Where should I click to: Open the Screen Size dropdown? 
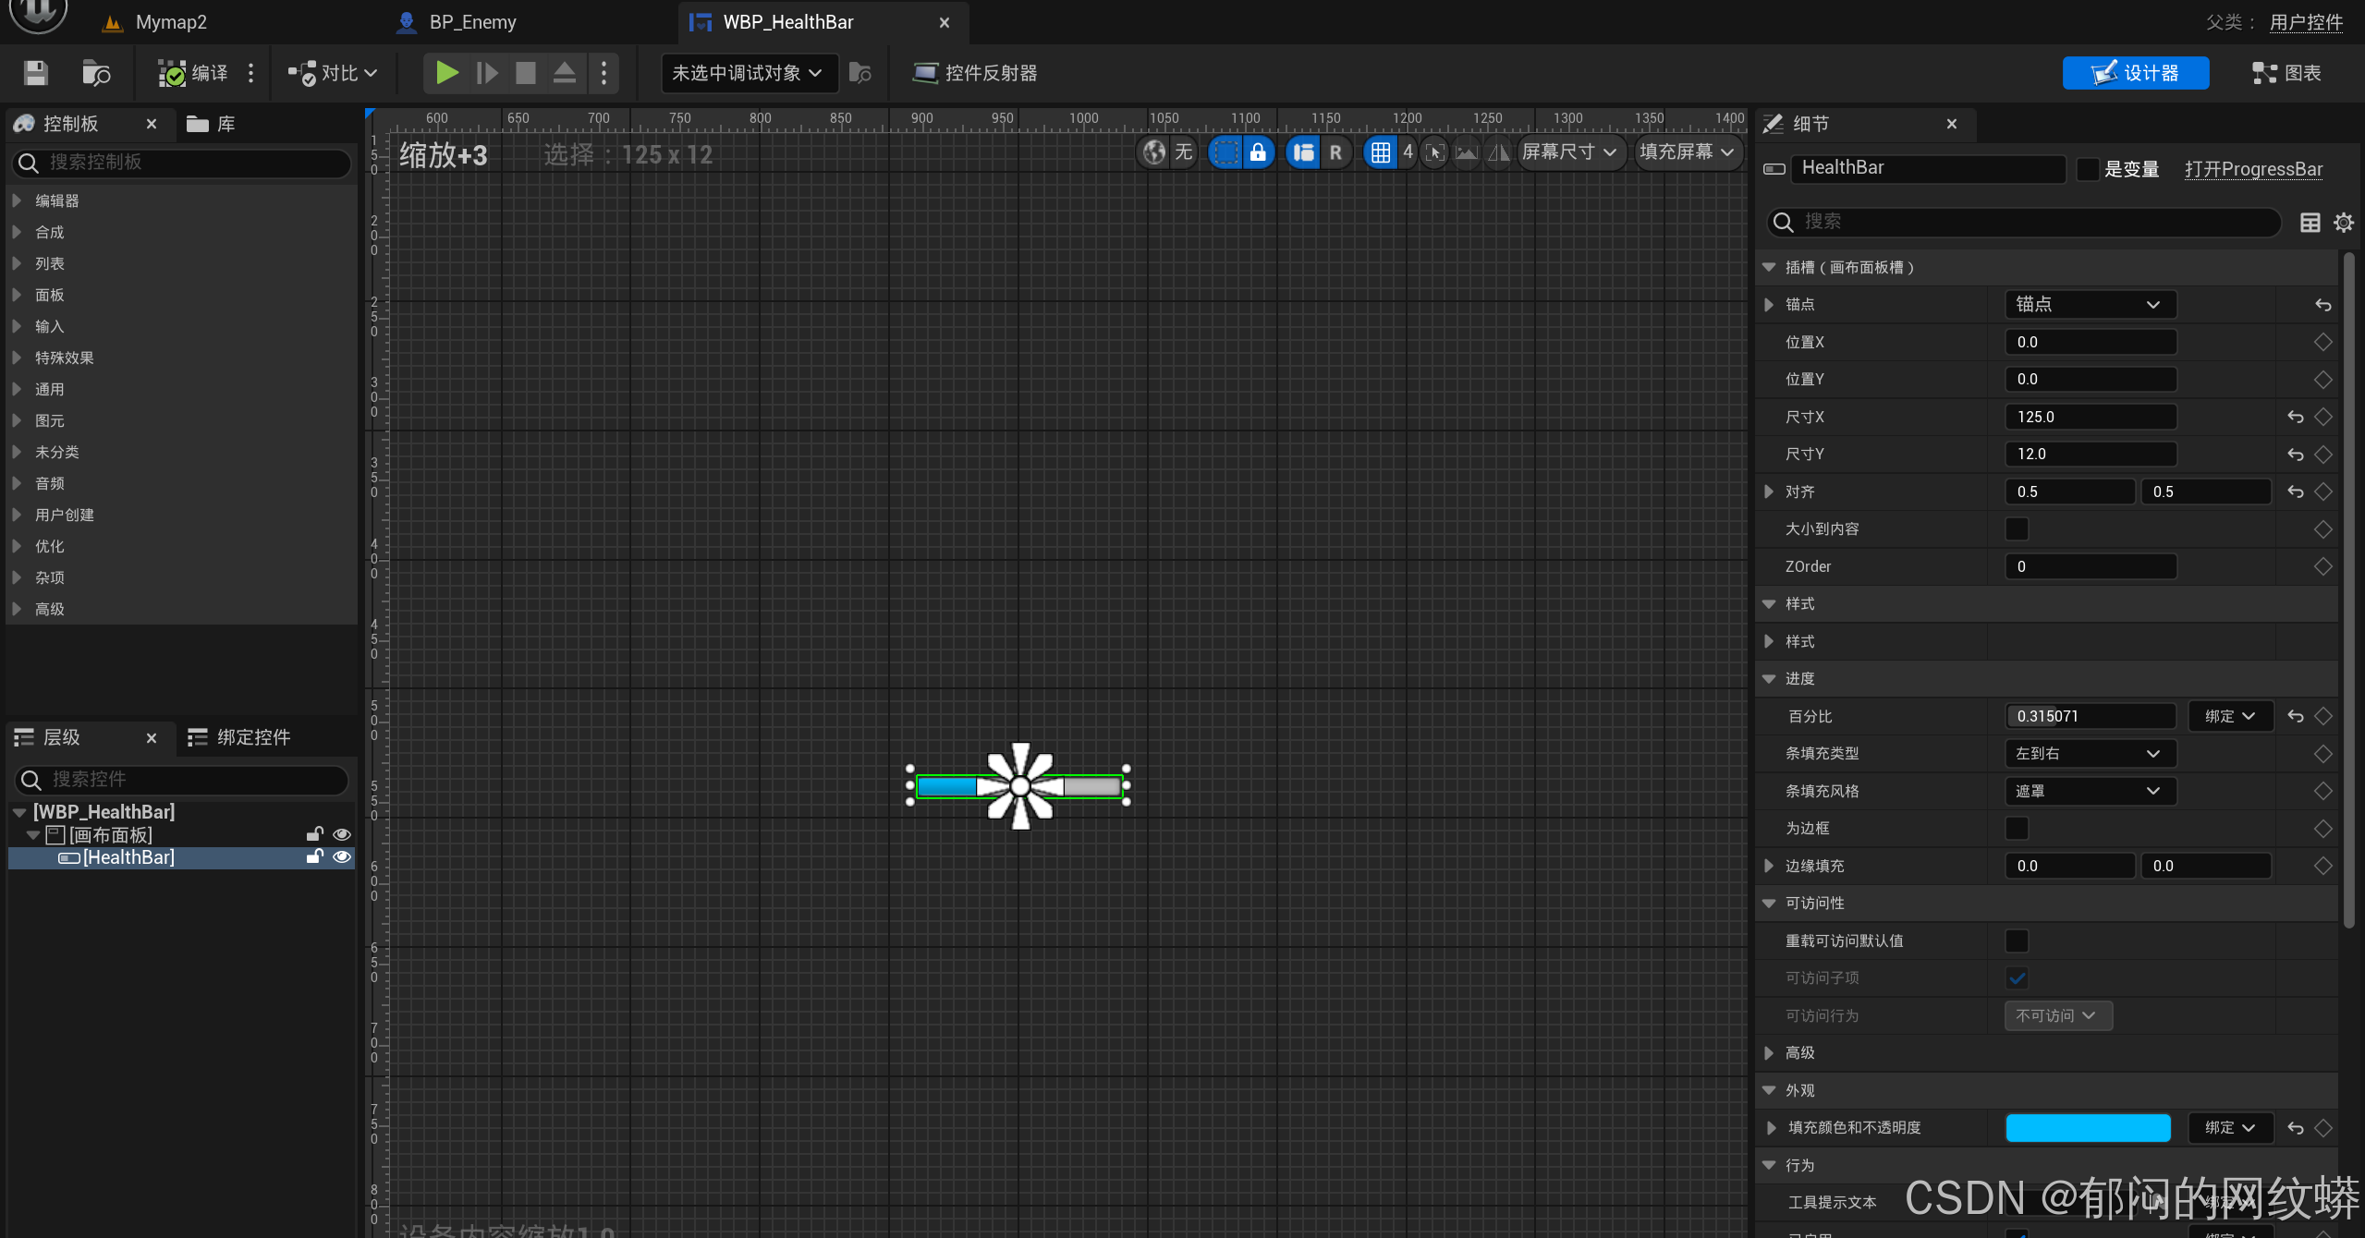coord(1569,152)
